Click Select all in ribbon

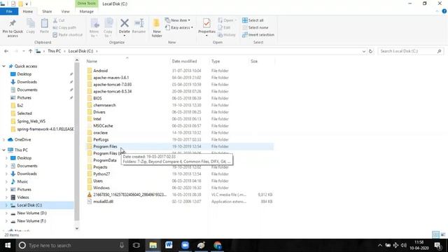[253, 20]
